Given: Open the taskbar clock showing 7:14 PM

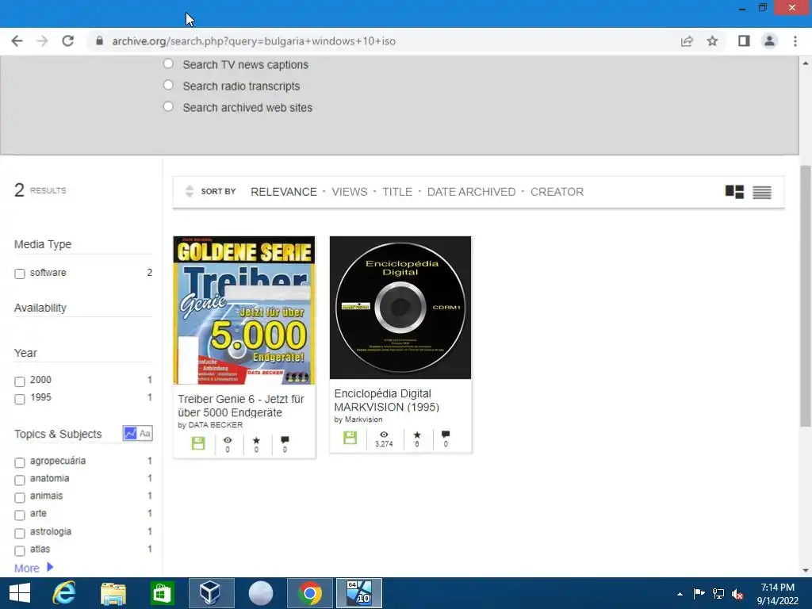Looking at the screenshot, I should coord(777,594).
